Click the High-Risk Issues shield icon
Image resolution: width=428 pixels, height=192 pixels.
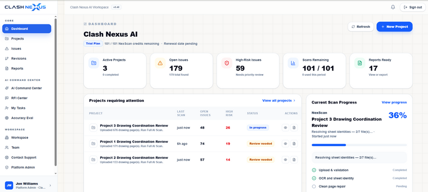(226, 63)
